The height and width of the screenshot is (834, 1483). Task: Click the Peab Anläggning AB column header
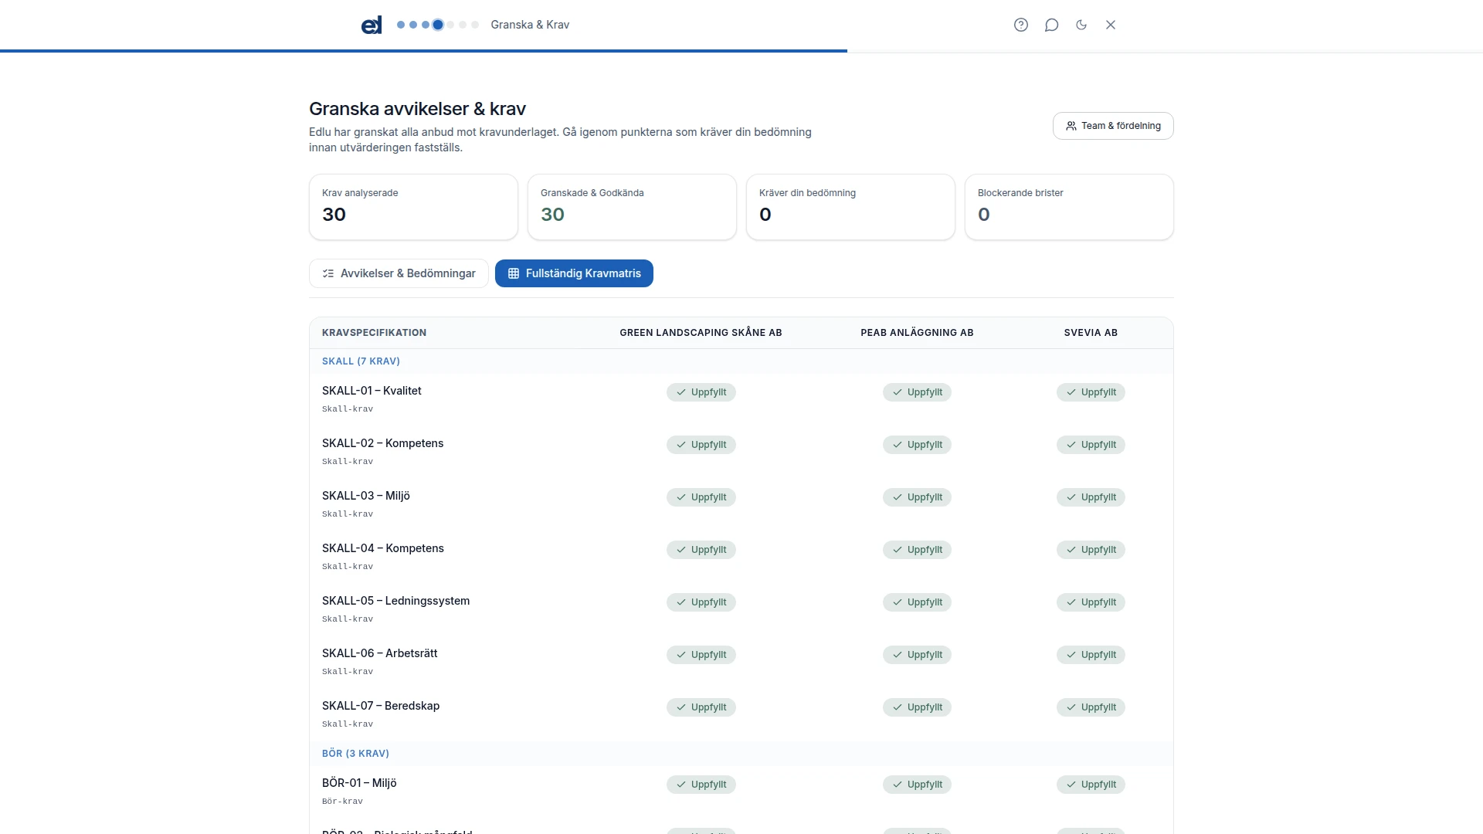917,333
